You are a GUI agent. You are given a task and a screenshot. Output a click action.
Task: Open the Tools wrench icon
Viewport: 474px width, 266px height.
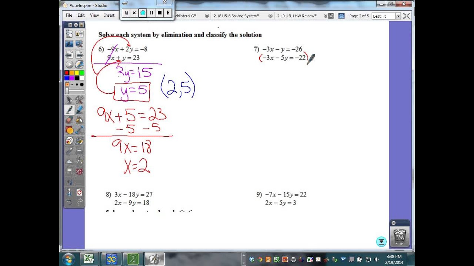coord(79,100)
